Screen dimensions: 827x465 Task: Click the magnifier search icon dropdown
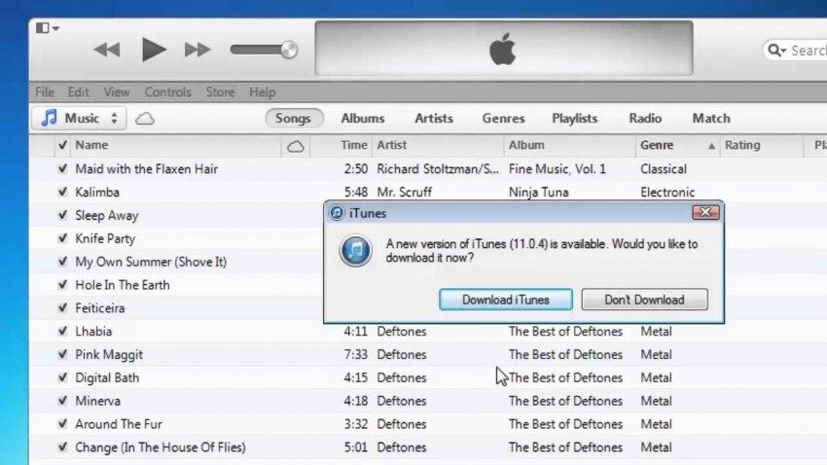[x=776, y=50]
